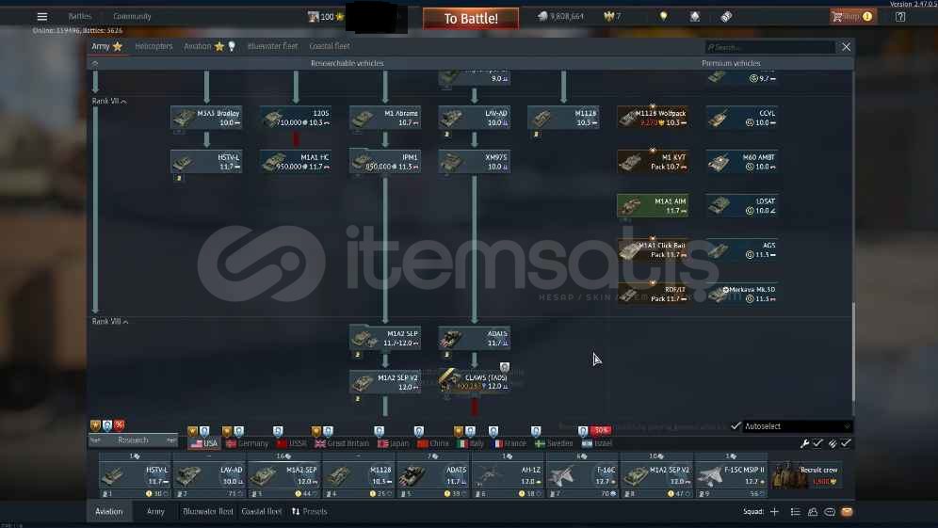Select the AH-1Z crew slot
The height and width of the screenshot is (528, 938).
pos(508,475)
